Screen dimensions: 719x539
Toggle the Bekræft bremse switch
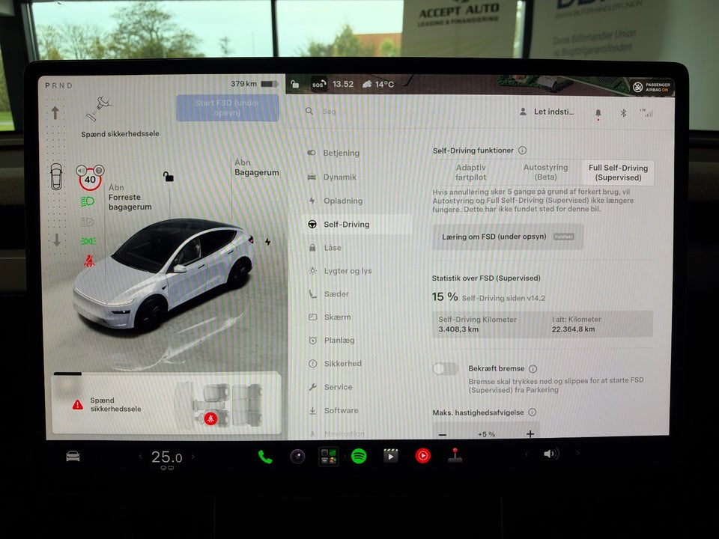[x=445, y=368]
